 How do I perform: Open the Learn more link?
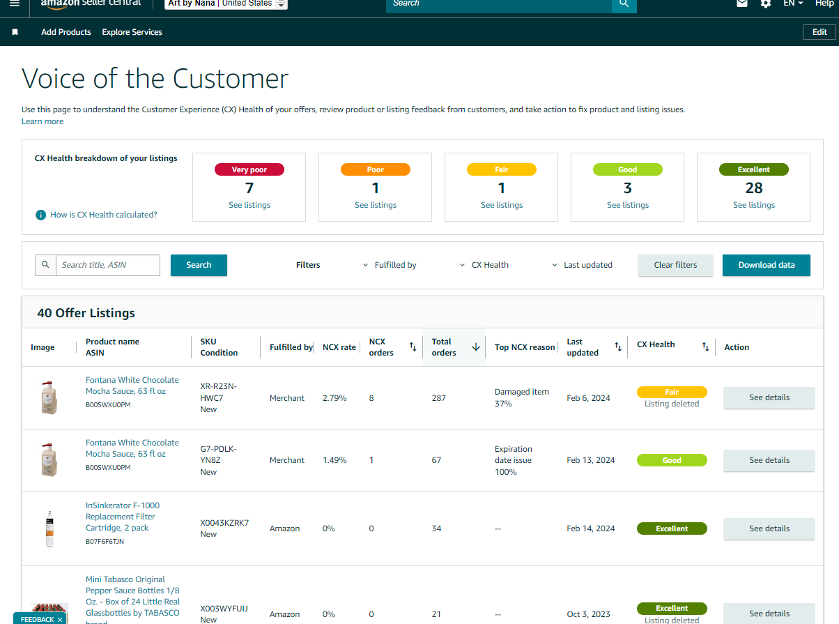(43, 121)
